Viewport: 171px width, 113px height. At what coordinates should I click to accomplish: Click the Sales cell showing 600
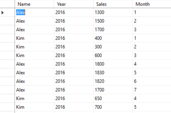[x=113, y=55]
